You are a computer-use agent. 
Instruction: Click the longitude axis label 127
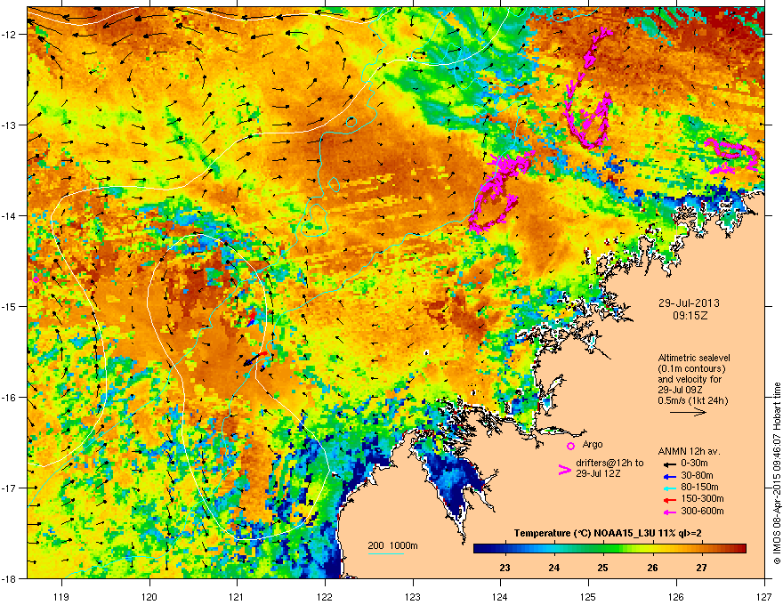click(764, 596)
